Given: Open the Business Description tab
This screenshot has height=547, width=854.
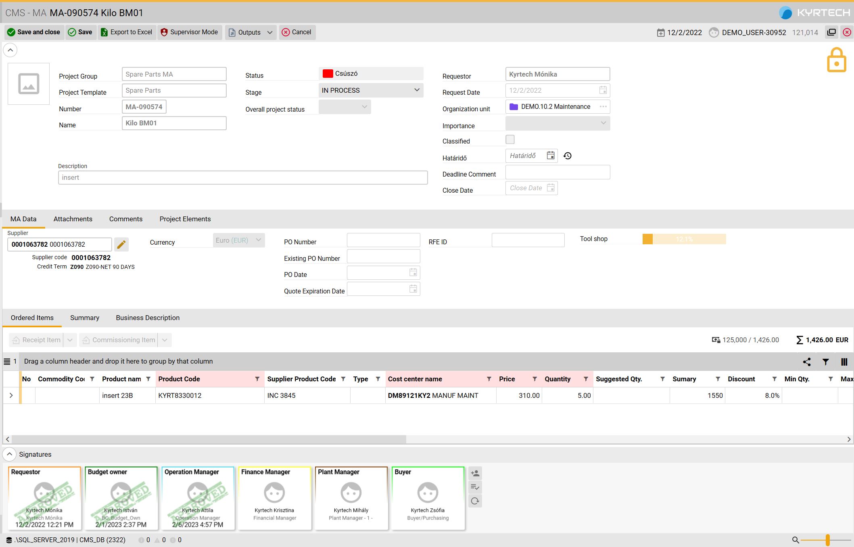Looking at the screenshot, I should (x=148, y=318).
